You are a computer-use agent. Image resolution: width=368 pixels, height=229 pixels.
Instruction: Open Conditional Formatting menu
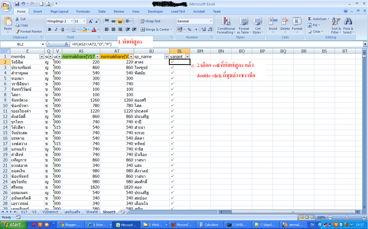point(226,25)
